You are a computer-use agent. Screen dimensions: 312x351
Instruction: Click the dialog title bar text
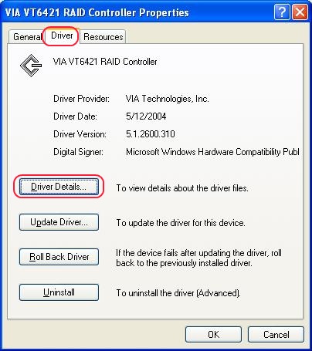pos(97,12)
